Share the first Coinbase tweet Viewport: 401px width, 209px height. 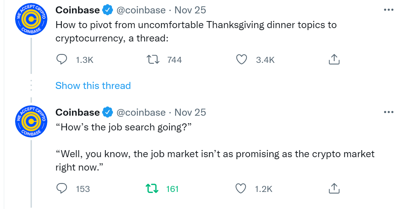(334, 59)
